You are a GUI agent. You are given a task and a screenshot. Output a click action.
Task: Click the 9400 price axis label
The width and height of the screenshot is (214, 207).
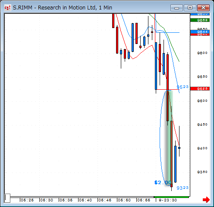click(202, 148)
